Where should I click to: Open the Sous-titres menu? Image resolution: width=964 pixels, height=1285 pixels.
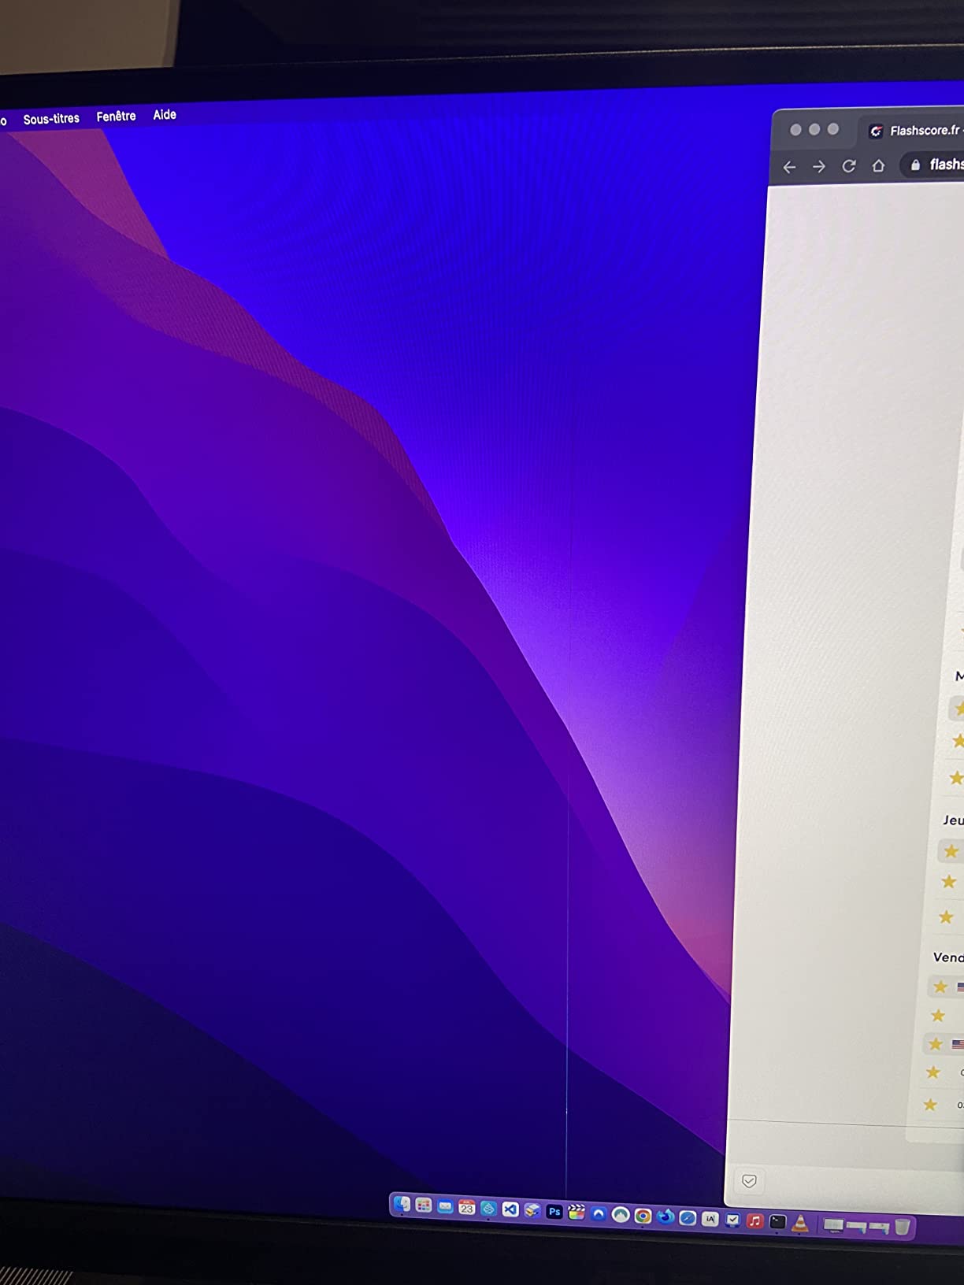click(51, 119)
